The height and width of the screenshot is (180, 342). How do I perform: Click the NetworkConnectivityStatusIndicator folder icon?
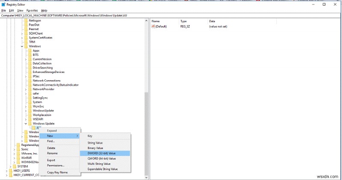click(x=30, y=85)
